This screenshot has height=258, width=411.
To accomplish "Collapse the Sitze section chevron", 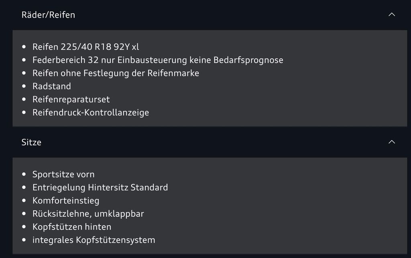I will (392, 142).
